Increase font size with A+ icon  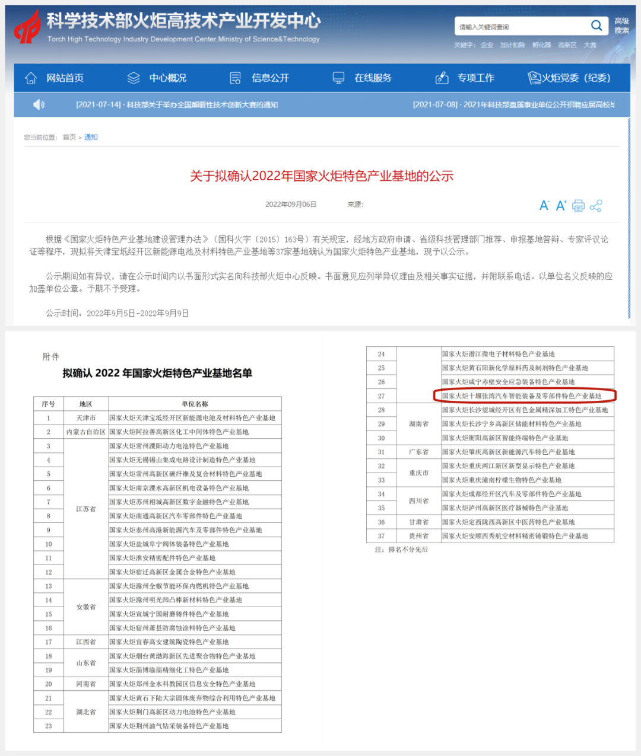pyautogui.click(x=561, y=206)
